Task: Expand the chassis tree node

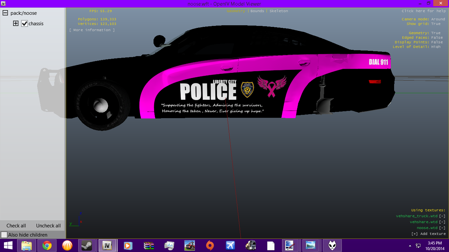Action: pos(15,24)
